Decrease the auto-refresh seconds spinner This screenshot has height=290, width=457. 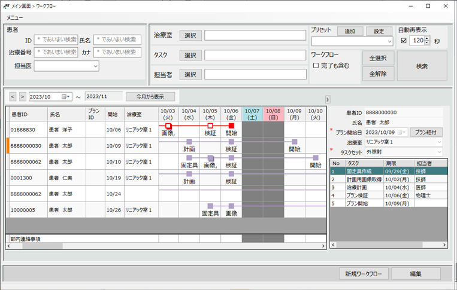point(427,42)
